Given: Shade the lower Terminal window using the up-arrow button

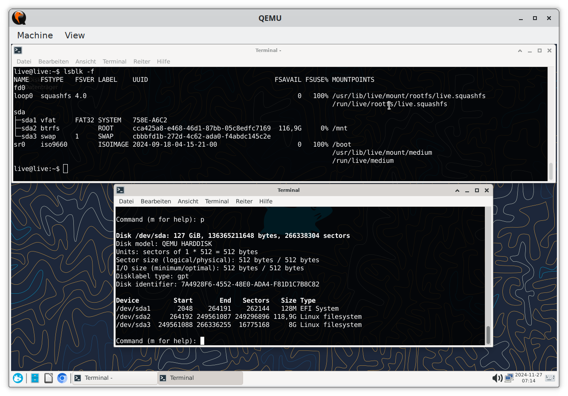Looking at the screenshot, I should (457, 191).
